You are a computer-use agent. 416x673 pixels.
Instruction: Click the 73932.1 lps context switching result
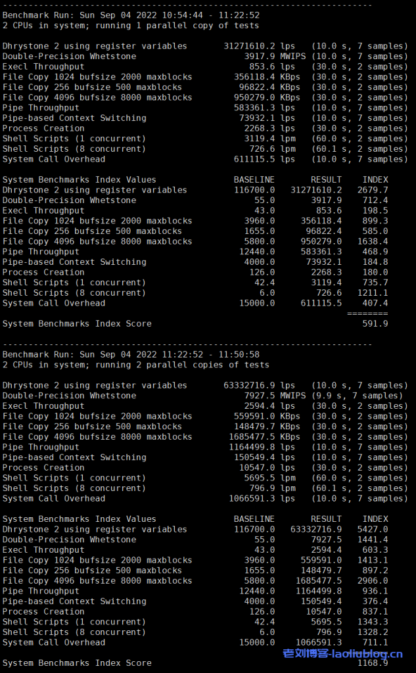click(x=260, y=118)
